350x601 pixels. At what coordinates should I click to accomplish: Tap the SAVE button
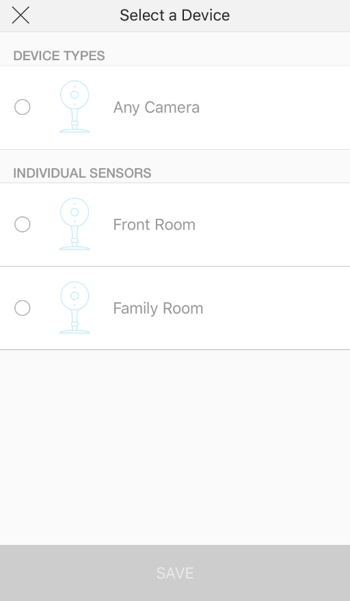point(175,573)
